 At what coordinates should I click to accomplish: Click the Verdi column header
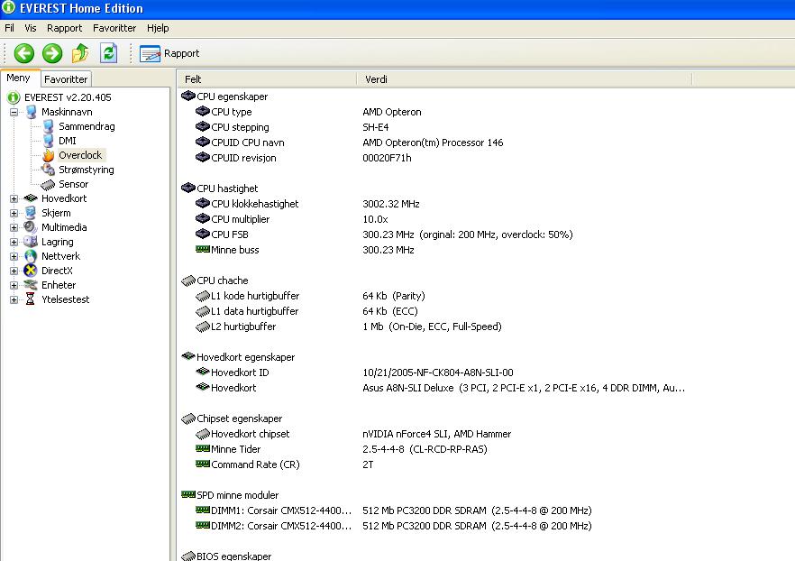tap(525, 79)
